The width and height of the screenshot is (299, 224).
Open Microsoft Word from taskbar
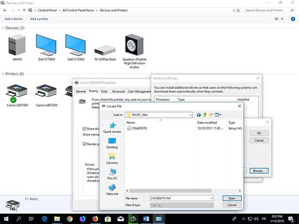[146, 219]
